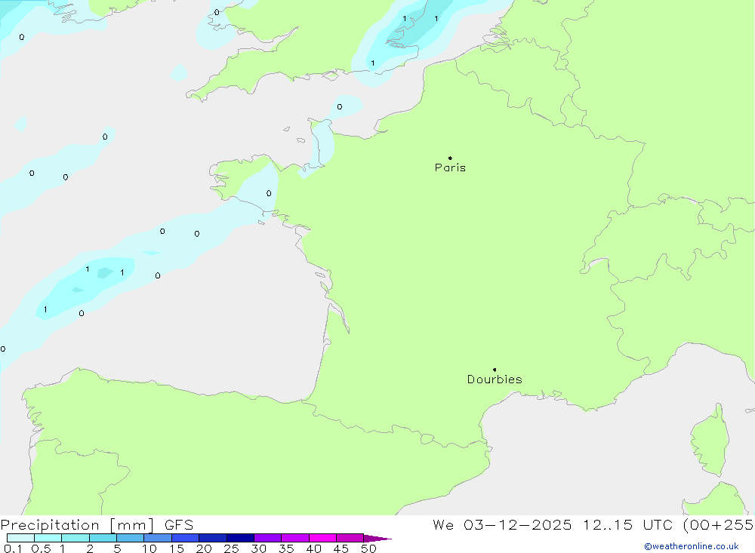Open the weatheronline.co.uk copyright link
This screenshot has width=755, height=553.
(x=692, y=546)
